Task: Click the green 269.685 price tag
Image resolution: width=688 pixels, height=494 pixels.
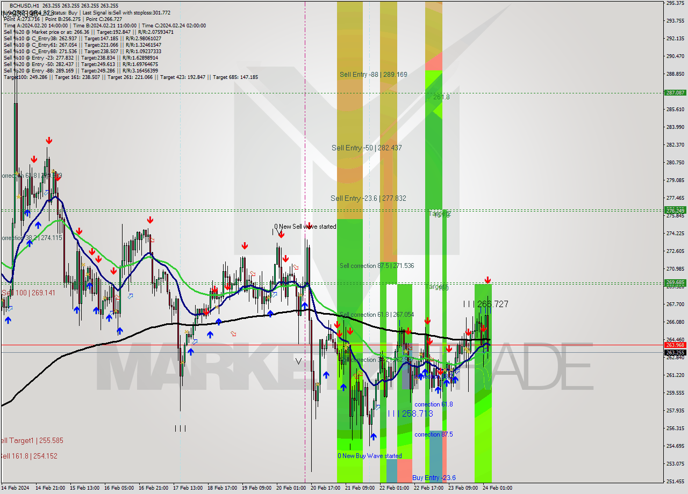Action: [x=675, y=282]
